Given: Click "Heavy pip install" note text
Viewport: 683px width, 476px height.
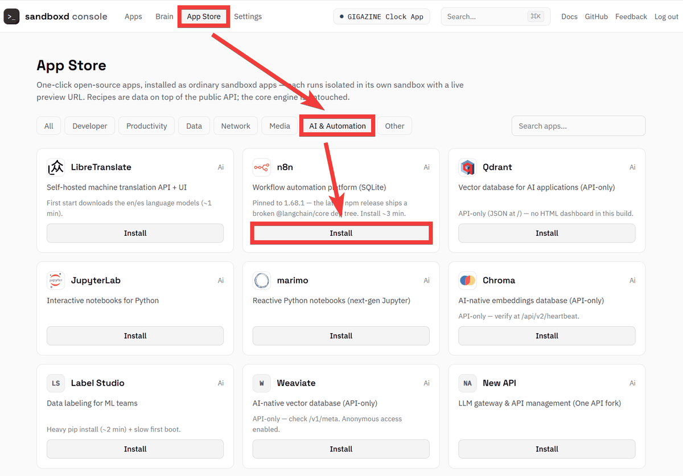Looking at the screenshot, I should point(114,429).
